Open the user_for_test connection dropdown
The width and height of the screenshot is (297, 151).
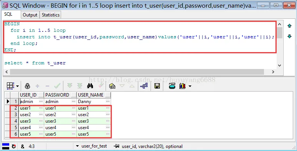tap(77, 146)
